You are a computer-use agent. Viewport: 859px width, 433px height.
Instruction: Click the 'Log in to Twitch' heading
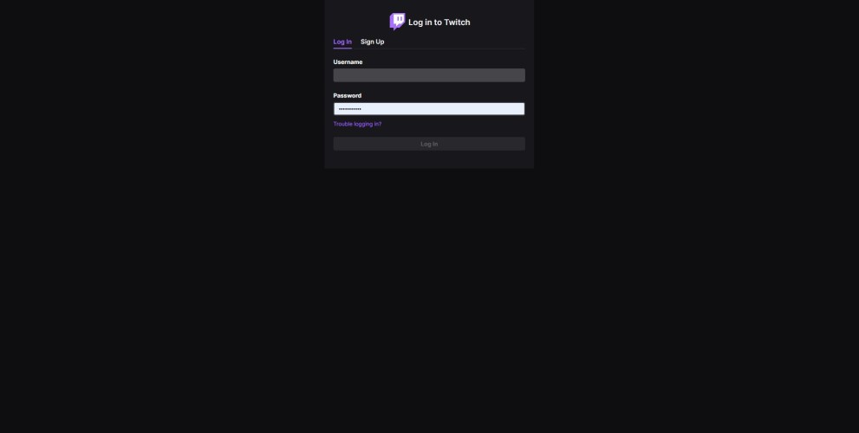pos(439,23)
